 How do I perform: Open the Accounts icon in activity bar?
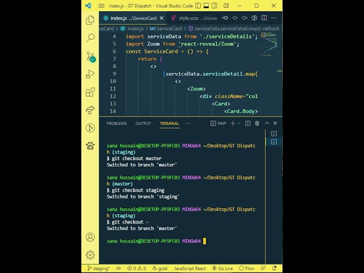tap(90, 237)
